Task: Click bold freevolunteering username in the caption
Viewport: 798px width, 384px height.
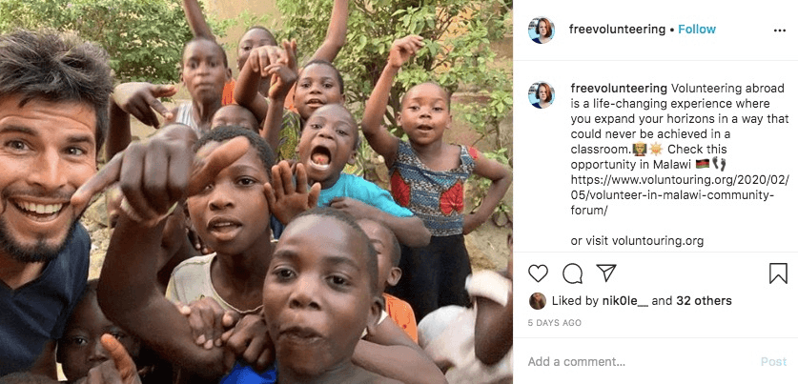Action: [x=616, y=88]
